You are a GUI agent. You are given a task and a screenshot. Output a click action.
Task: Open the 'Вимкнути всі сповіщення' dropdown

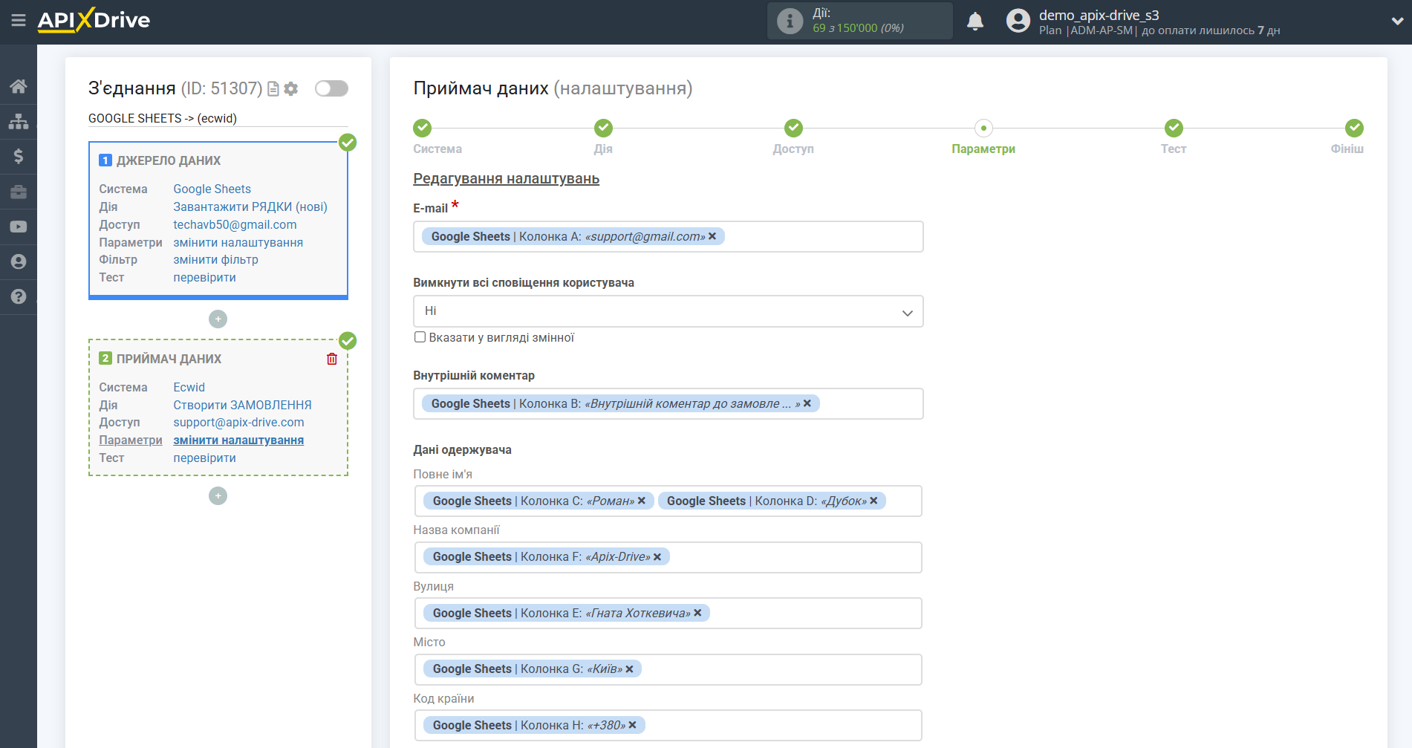click(x=668, y=311)
